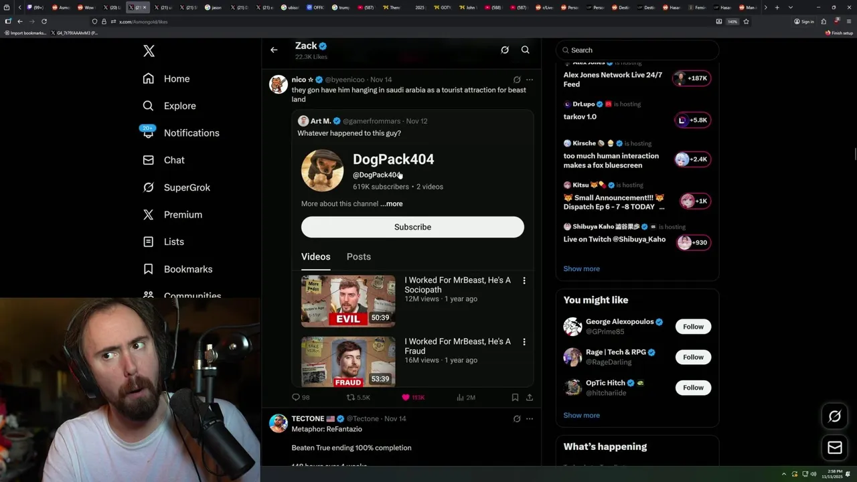857x482 pixels.
Task: Toggle bookmark on nico's post
Action: (x=515, y=397)
